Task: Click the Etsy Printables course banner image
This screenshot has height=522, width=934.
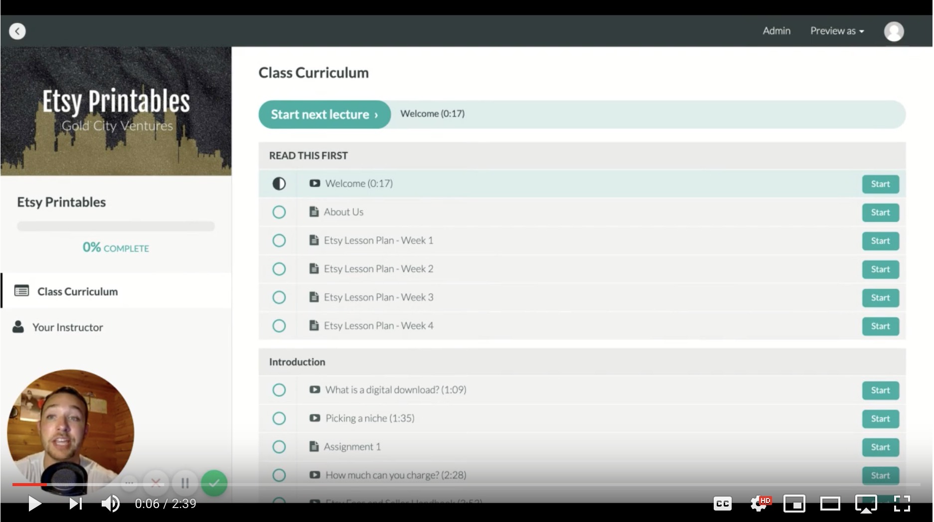Action: 116,111
